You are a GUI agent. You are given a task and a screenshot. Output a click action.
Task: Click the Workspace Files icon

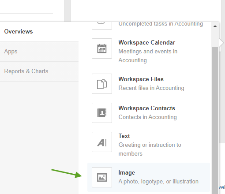(102, 84)
